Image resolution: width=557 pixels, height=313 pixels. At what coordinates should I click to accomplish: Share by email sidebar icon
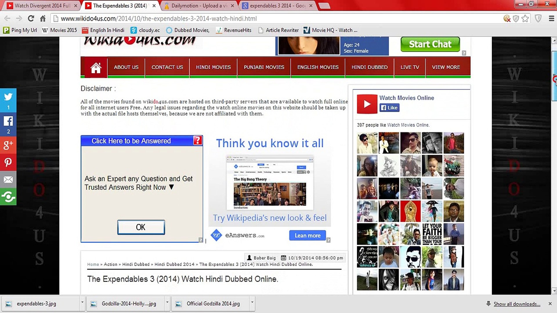(x=8, y=180)
